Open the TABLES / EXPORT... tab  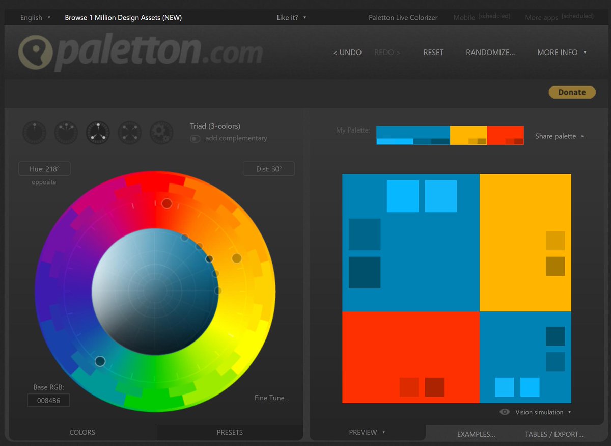554,434
